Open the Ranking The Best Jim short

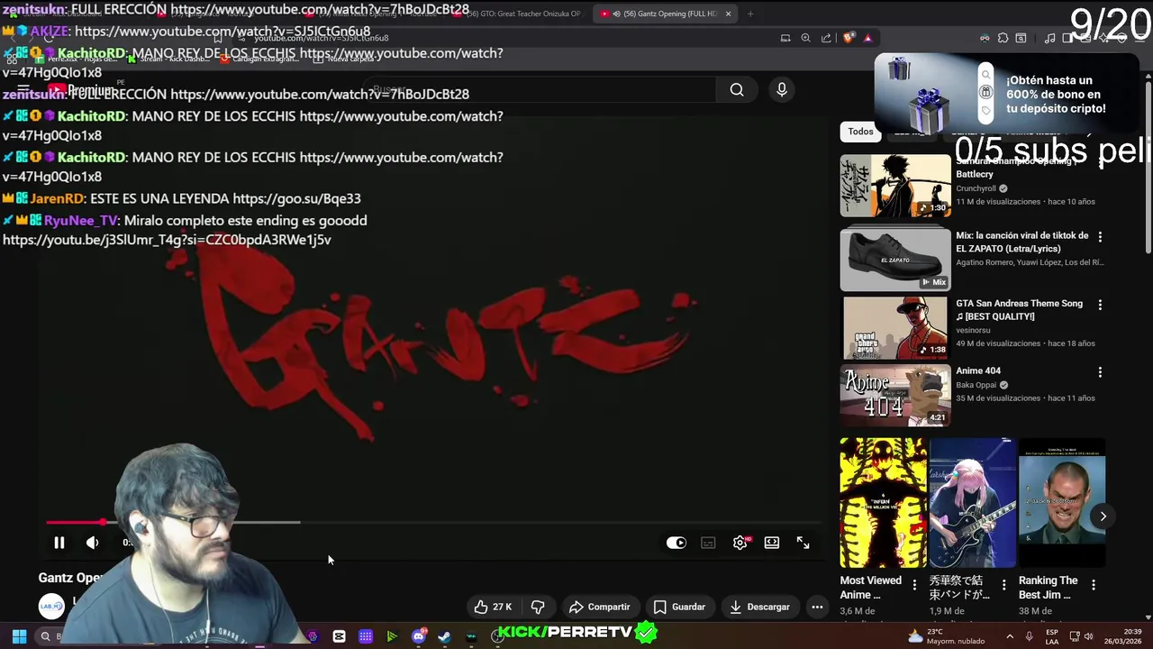click(x=1062, y=503)
